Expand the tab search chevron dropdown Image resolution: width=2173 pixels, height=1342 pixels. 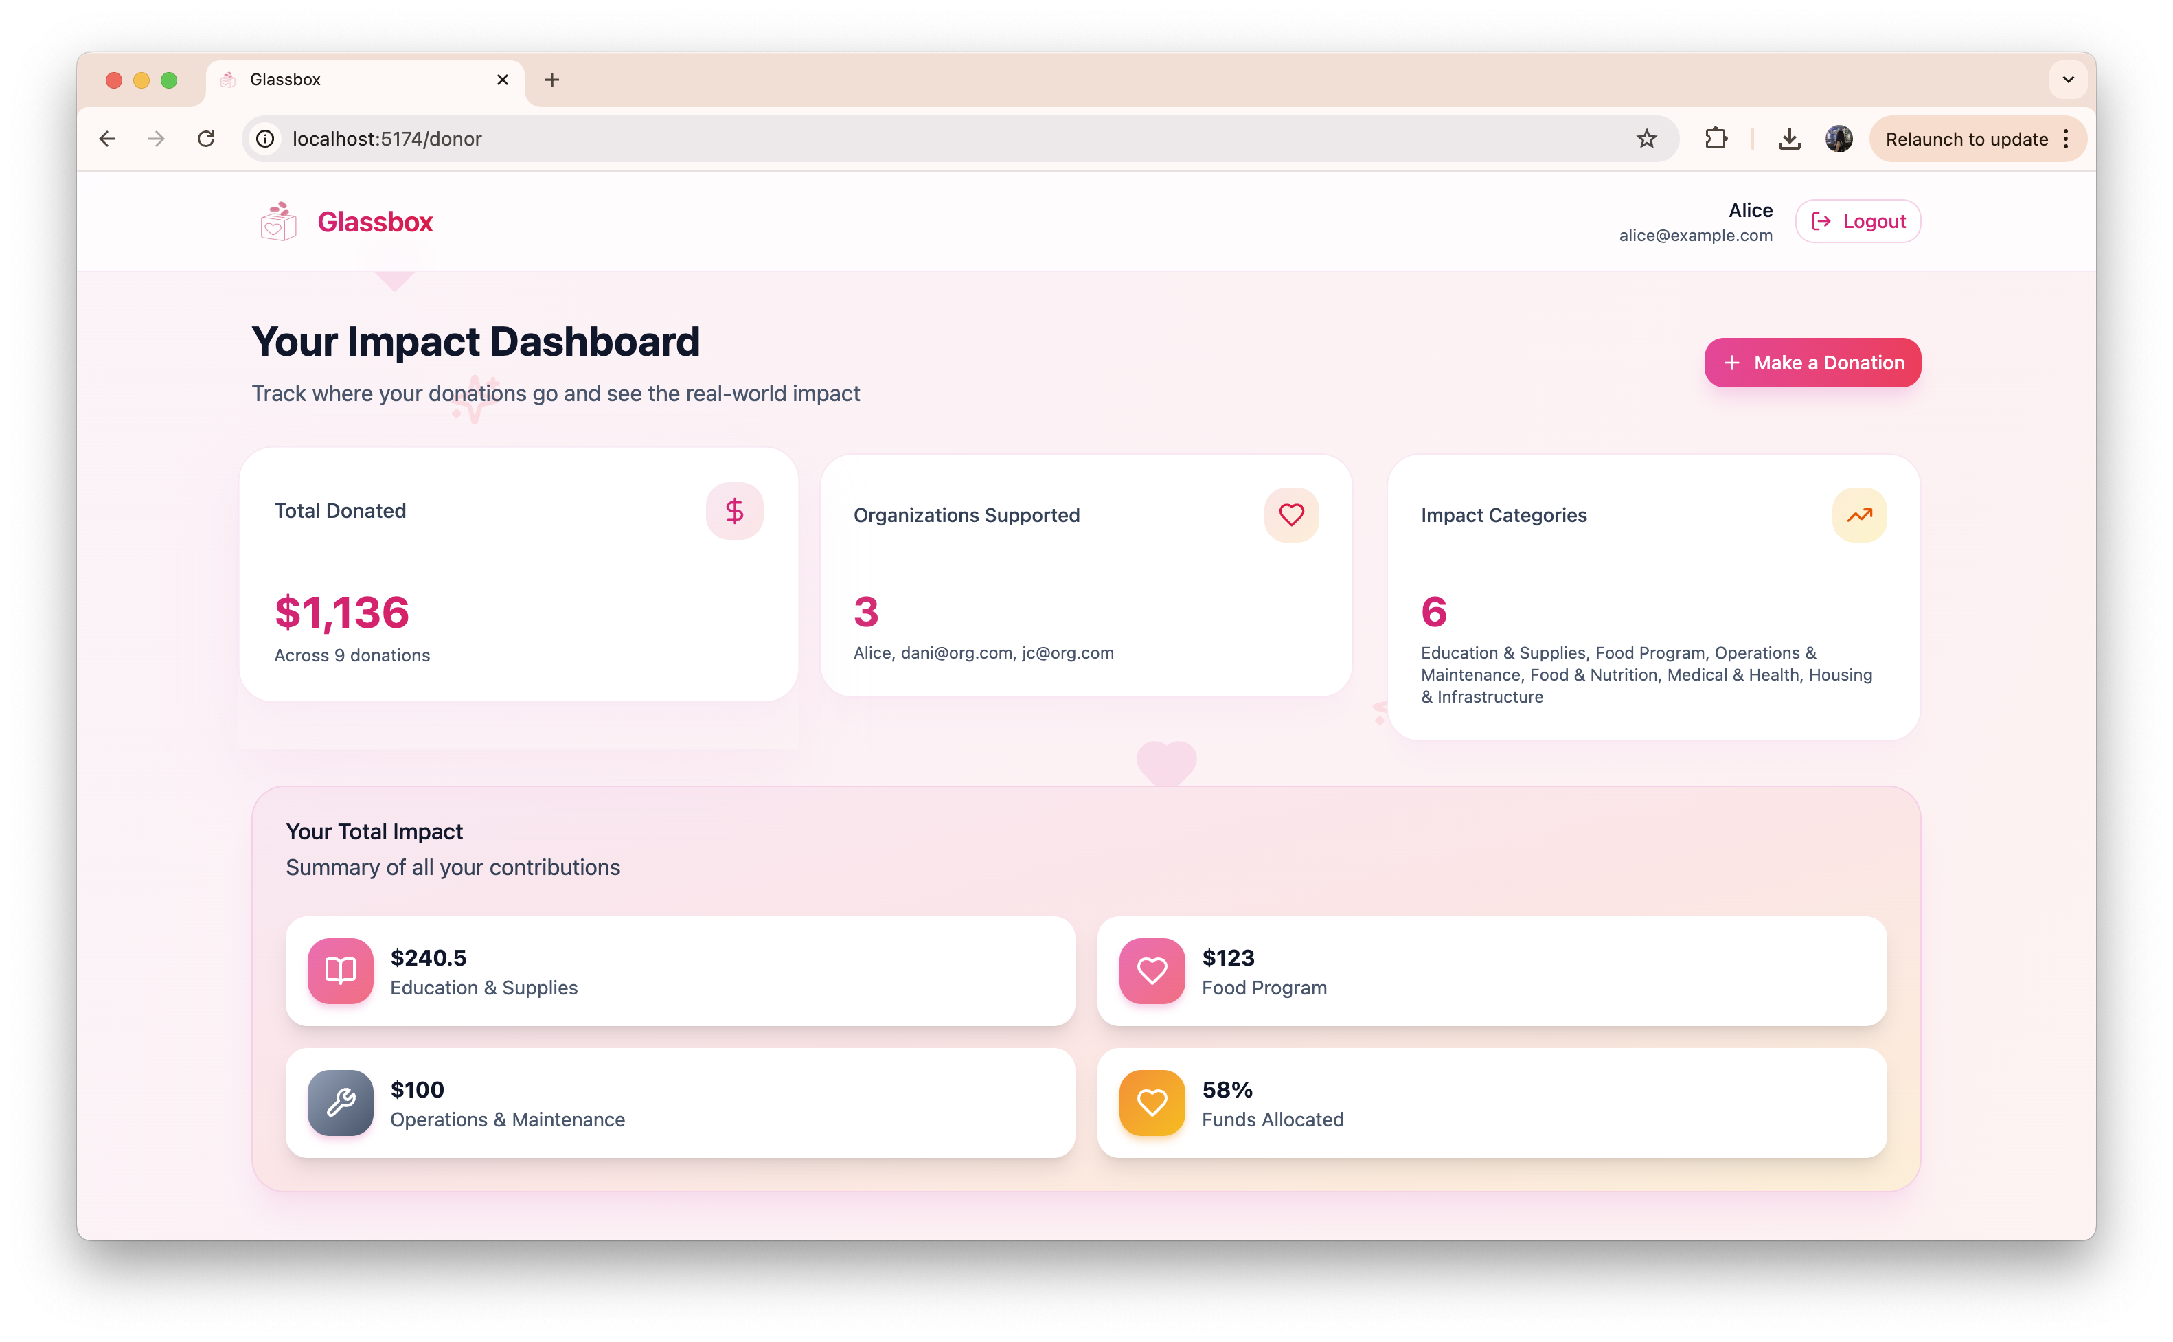[2067, 79]
